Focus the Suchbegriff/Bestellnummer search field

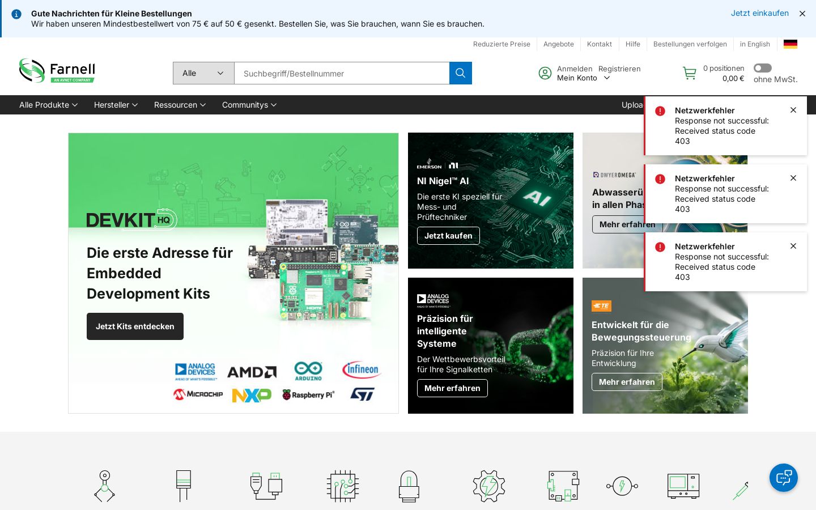[342, 73]
